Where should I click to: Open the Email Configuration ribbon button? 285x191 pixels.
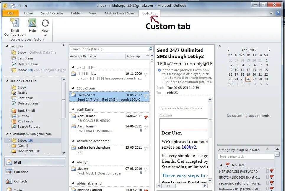(x=15, y=27)
